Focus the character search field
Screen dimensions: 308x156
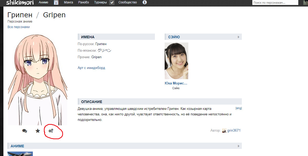[x=275, y=3]
